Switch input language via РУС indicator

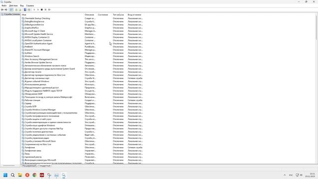pos(291,175)
